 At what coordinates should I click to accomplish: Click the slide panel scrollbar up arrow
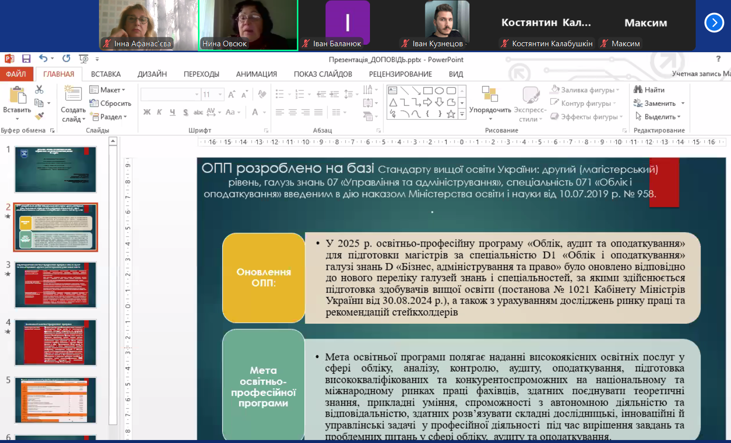click(113, 142)
